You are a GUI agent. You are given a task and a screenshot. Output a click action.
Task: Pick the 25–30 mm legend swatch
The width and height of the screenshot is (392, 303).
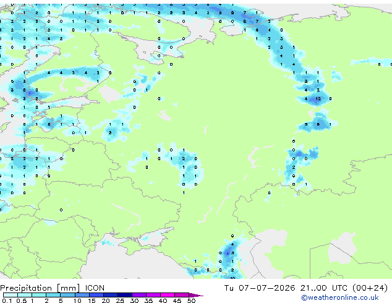point(124,295)
